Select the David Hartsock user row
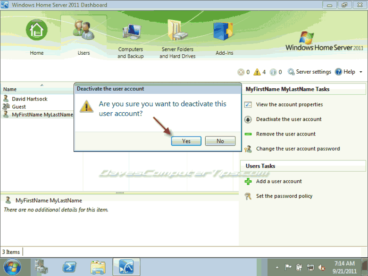Screen dimensions: 368x276 tap(37, 99)
